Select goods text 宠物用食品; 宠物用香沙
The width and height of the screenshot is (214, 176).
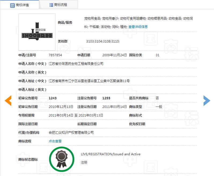click(101, 19)
